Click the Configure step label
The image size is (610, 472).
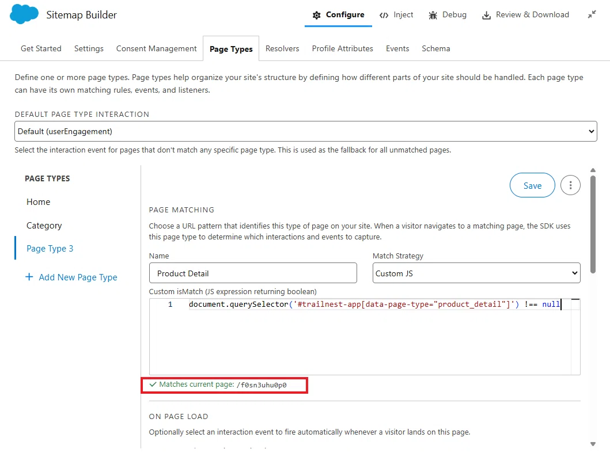click(x=345, y=15)
